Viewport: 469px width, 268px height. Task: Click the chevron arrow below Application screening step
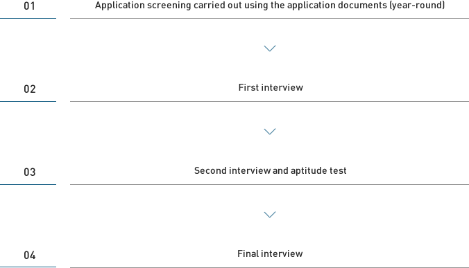pyautogui.click(x=270, y=48)
